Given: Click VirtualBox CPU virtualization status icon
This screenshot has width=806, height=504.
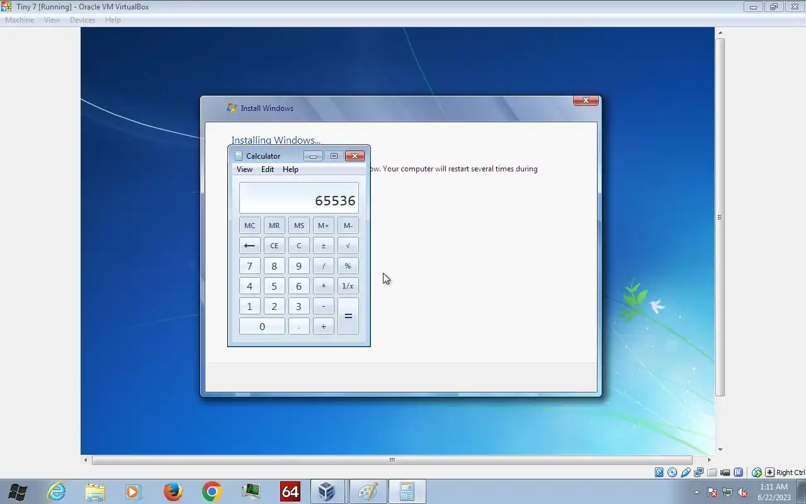Looking at the screenshot, I should (739, 472).
